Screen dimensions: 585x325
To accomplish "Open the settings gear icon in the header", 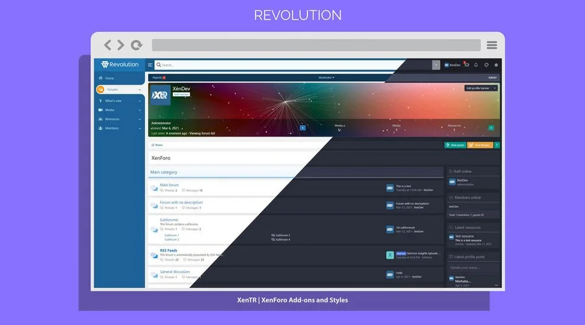I will (x=496, y=65).
